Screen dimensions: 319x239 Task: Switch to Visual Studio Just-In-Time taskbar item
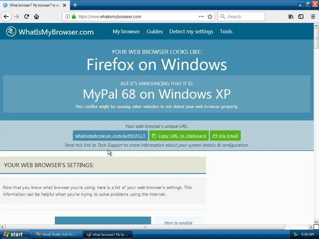pos(58,234)
